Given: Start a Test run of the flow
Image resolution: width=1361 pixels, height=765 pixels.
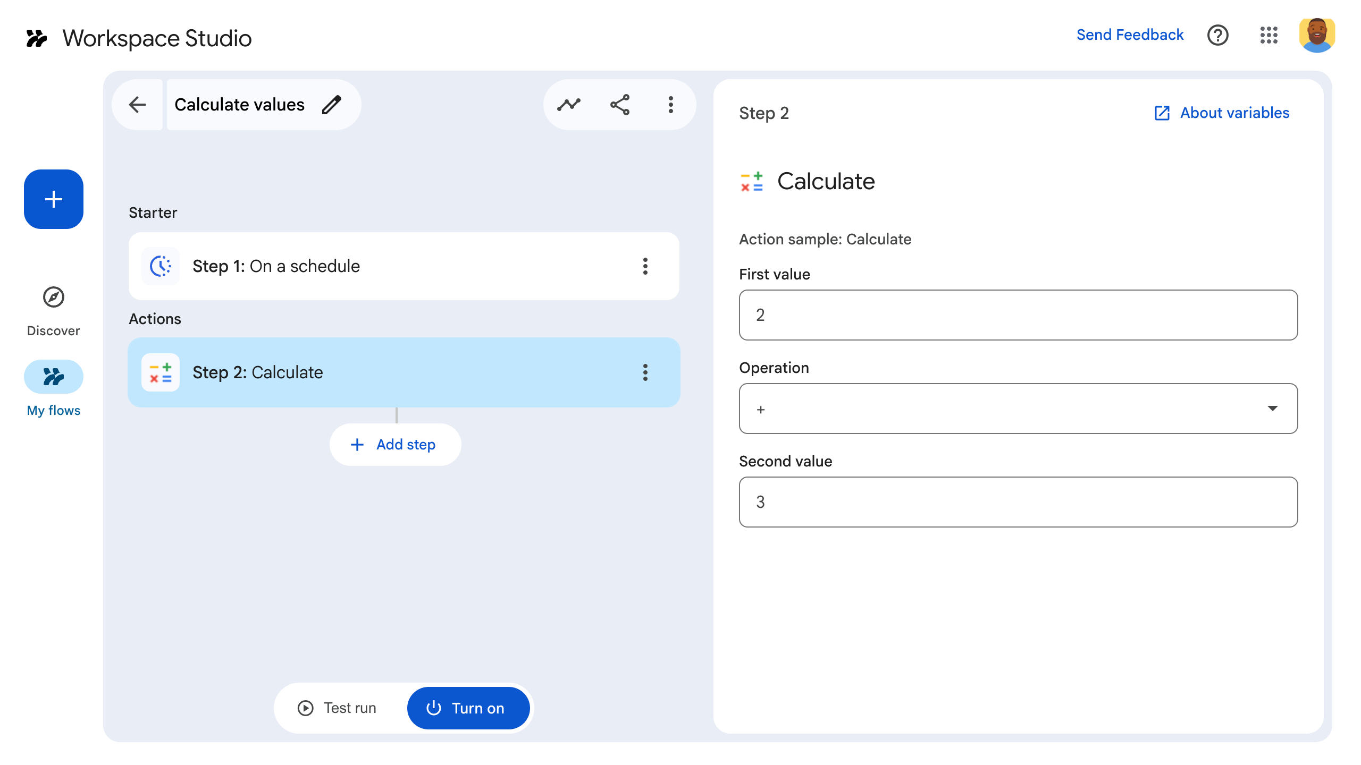Looking at the screenshot, I should point(337,708).
